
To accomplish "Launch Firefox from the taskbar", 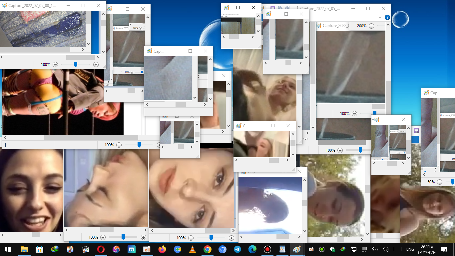I will point(162,249).
